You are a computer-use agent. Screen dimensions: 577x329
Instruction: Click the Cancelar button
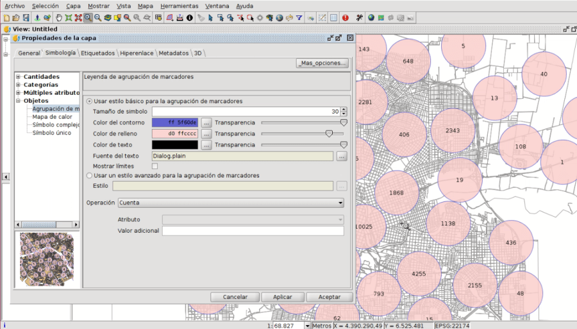(235, 297)
